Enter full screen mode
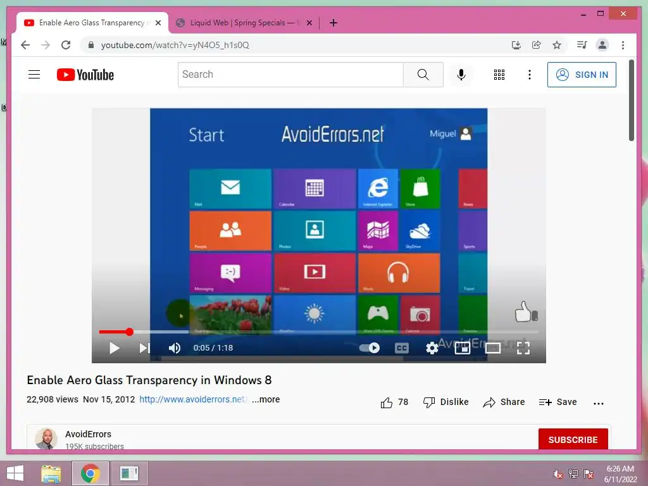Image resolution: width=648 pixels, height=486 pixels. 523,348
